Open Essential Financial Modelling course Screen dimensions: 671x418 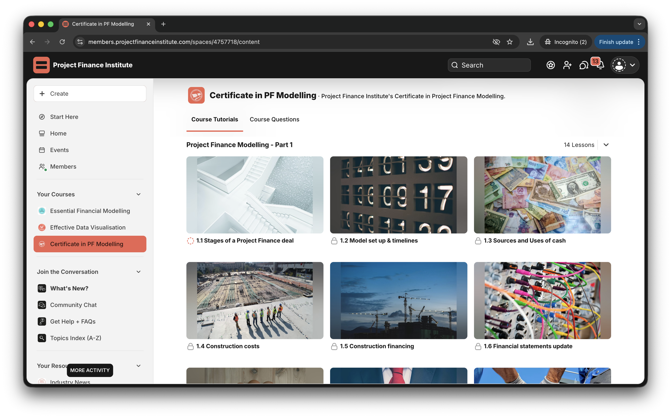pyautogui.click(x=90, y=211)
